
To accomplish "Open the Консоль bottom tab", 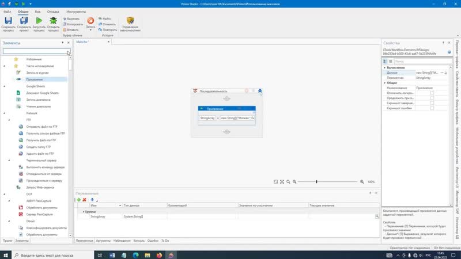I will [x=139, y=241].
